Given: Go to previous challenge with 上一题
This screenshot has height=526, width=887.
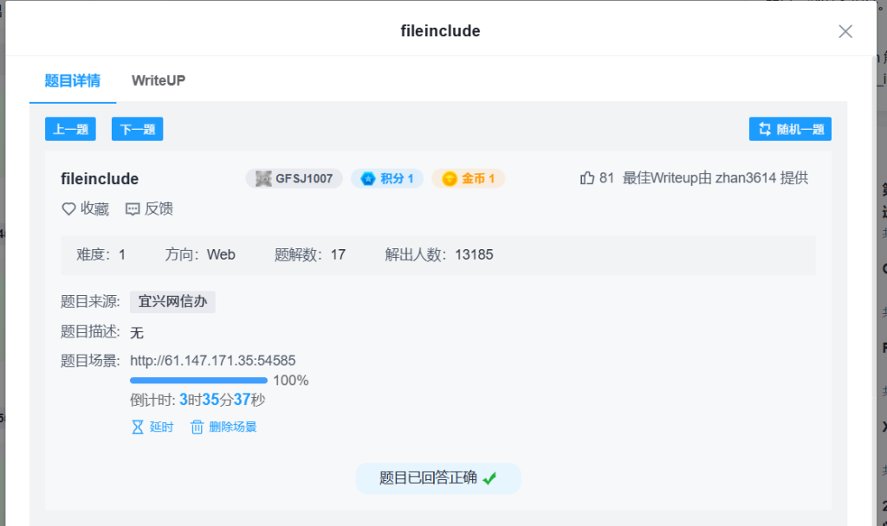Looking at the screenshot, I should [70, 129].
